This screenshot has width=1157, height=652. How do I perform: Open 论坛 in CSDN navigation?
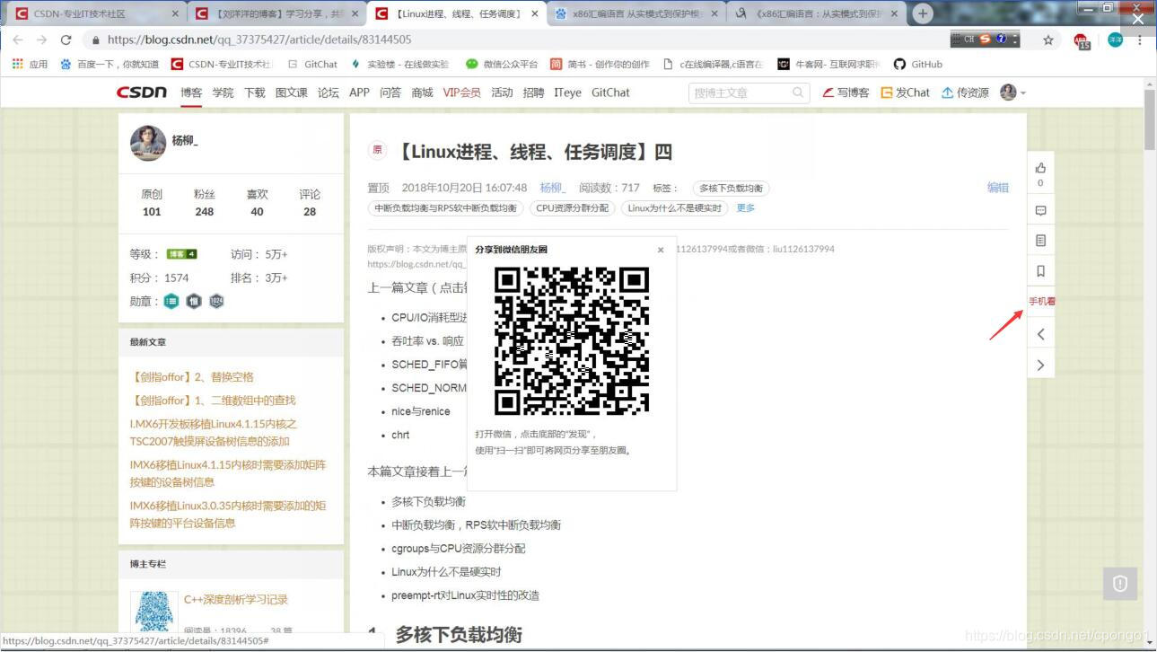(x=329, y=93)
